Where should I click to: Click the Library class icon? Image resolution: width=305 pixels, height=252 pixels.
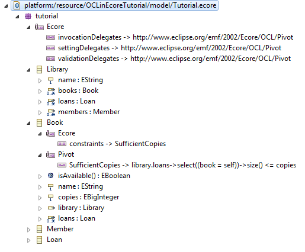point(39,69)
